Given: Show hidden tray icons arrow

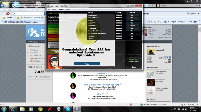Looking at the screenshot, I should (172, 109).
